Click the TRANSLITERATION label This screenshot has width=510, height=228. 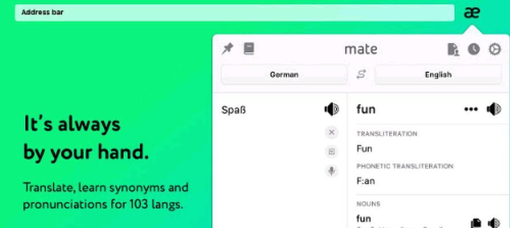(x=387, y=134)
